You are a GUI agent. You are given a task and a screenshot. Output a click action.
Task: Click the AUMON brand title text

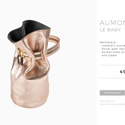click(112, 23)
